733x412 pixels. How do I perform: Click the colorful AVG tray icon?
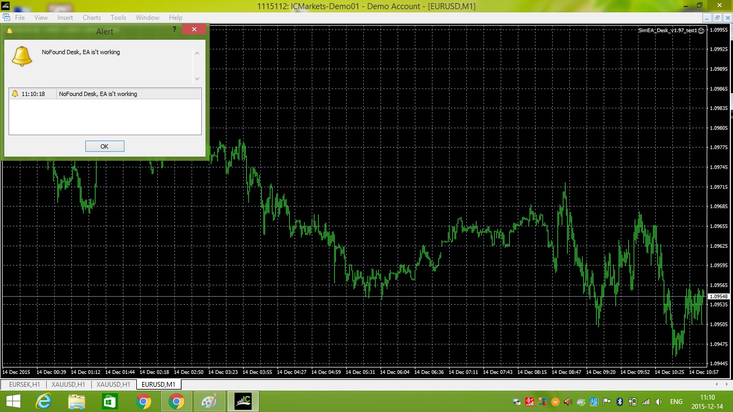click(x=543, y=401)
